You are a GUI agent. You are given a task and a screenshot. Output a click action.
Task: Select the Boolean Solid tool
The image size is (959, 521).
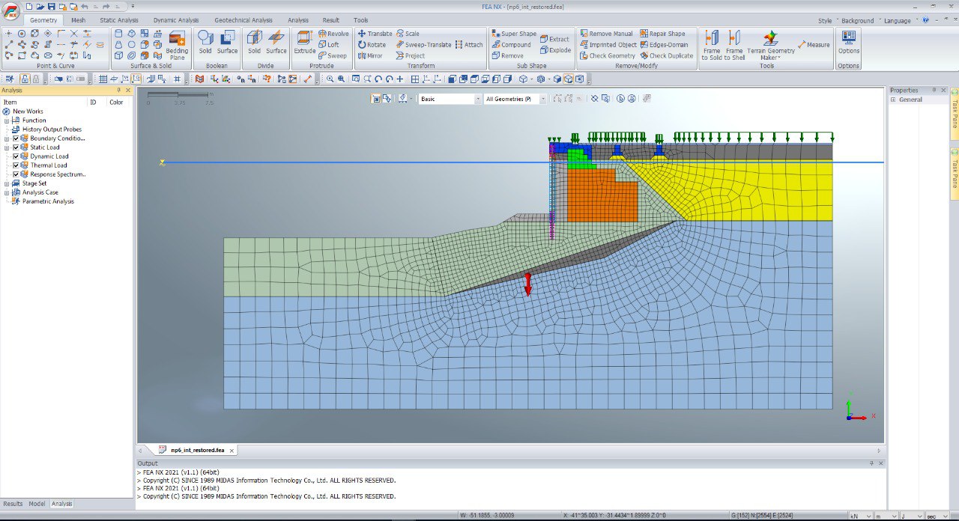click(205, 43)
